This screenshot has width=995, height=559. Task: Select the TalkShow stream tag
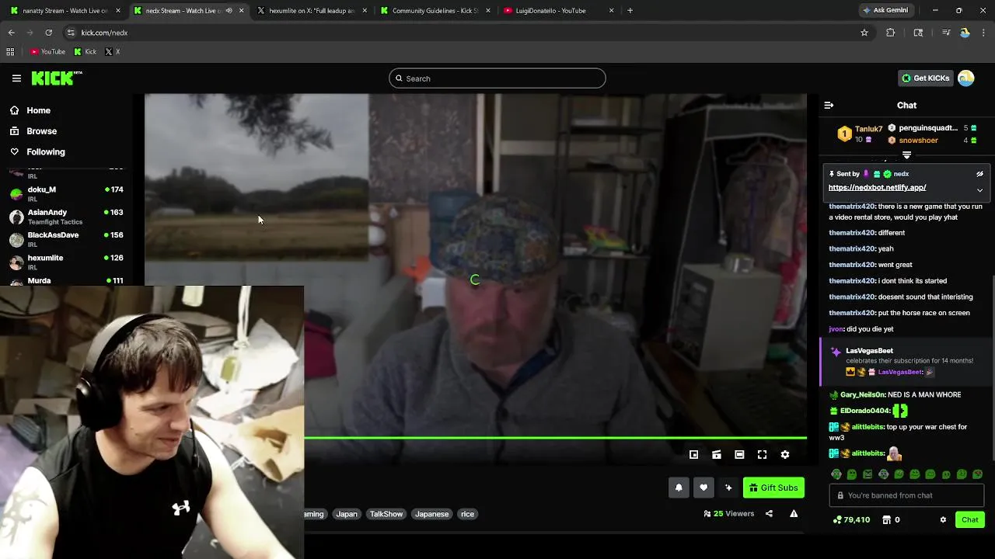click(386, 514)
